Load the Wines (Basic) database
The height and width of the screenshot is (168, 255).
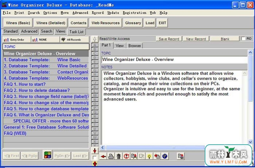point(18,23)
